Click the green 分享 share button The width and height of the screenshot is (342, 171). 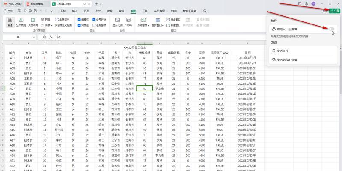334,11
